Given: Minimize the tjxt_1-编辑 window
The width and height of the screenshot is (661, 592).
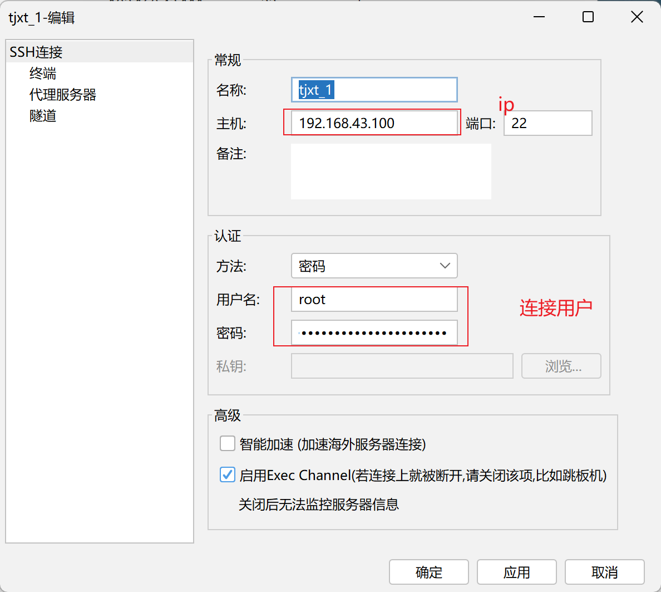Looking at the screenshot, I should point(539,17).
